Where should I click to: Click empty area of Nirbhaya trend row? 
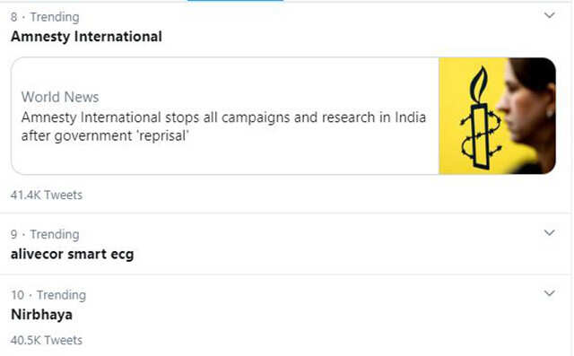click(311, 317)
